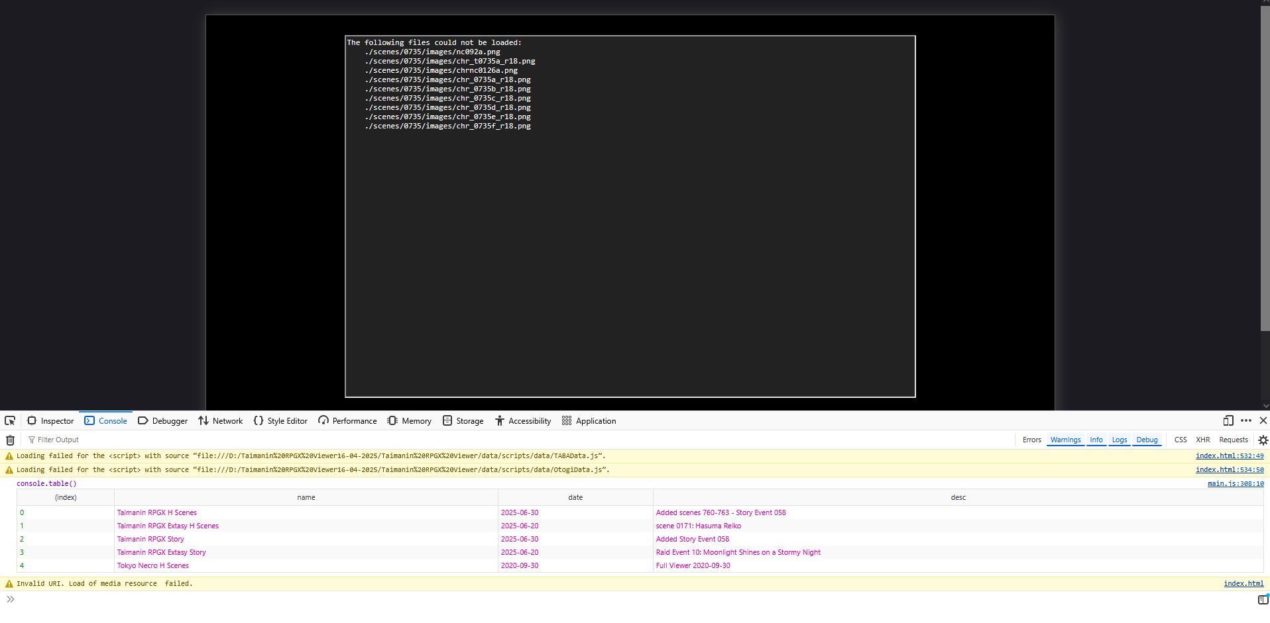This screenshot has height=623, width=1270.
Task: Open the Storage tab
Action: click(463, 421)
